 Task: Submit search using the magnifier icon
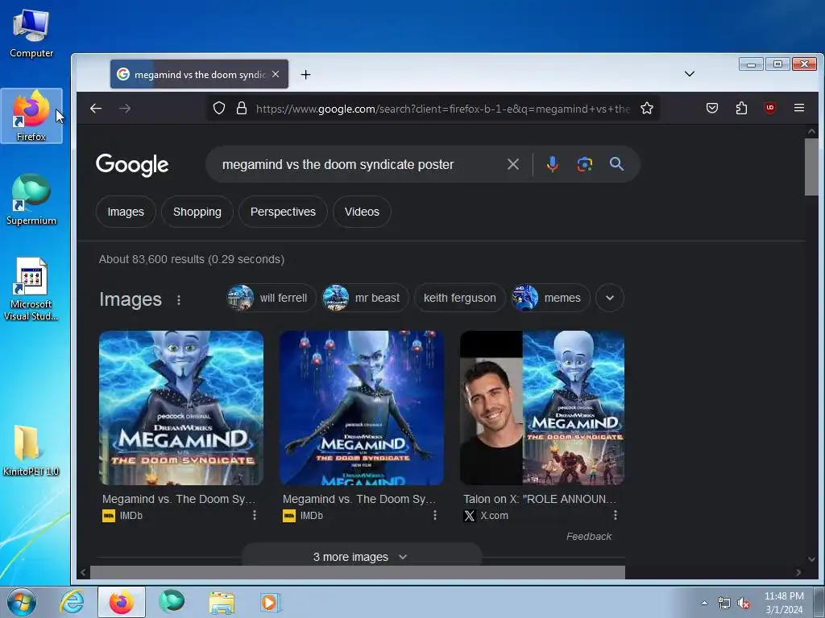[616, 164]
